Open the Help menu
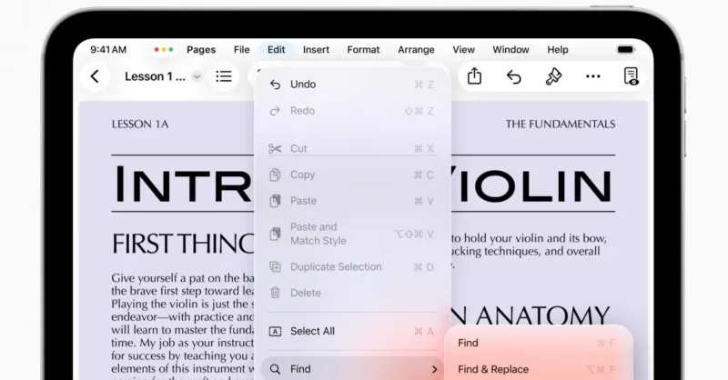This screenshot has height=380, width=728. [x=558, y=50]
